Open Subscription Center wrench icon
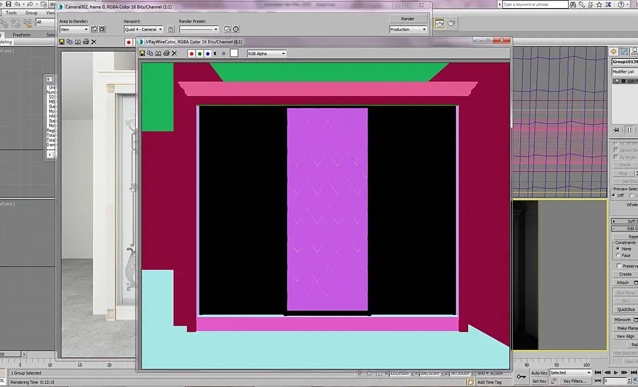The height and width of the screenshot is (387, 638). click(582, 4)
